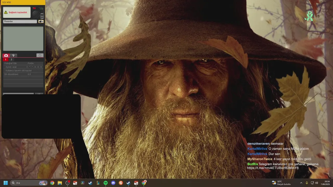Open the second Steam taskbar icon
The image size is (333, 187).
click(x=129, y=183)
